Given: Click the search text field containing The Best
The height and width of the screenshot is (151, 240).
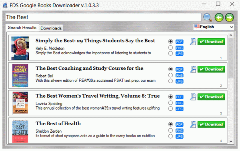Looking at the screenshot, I should point(103,17).
